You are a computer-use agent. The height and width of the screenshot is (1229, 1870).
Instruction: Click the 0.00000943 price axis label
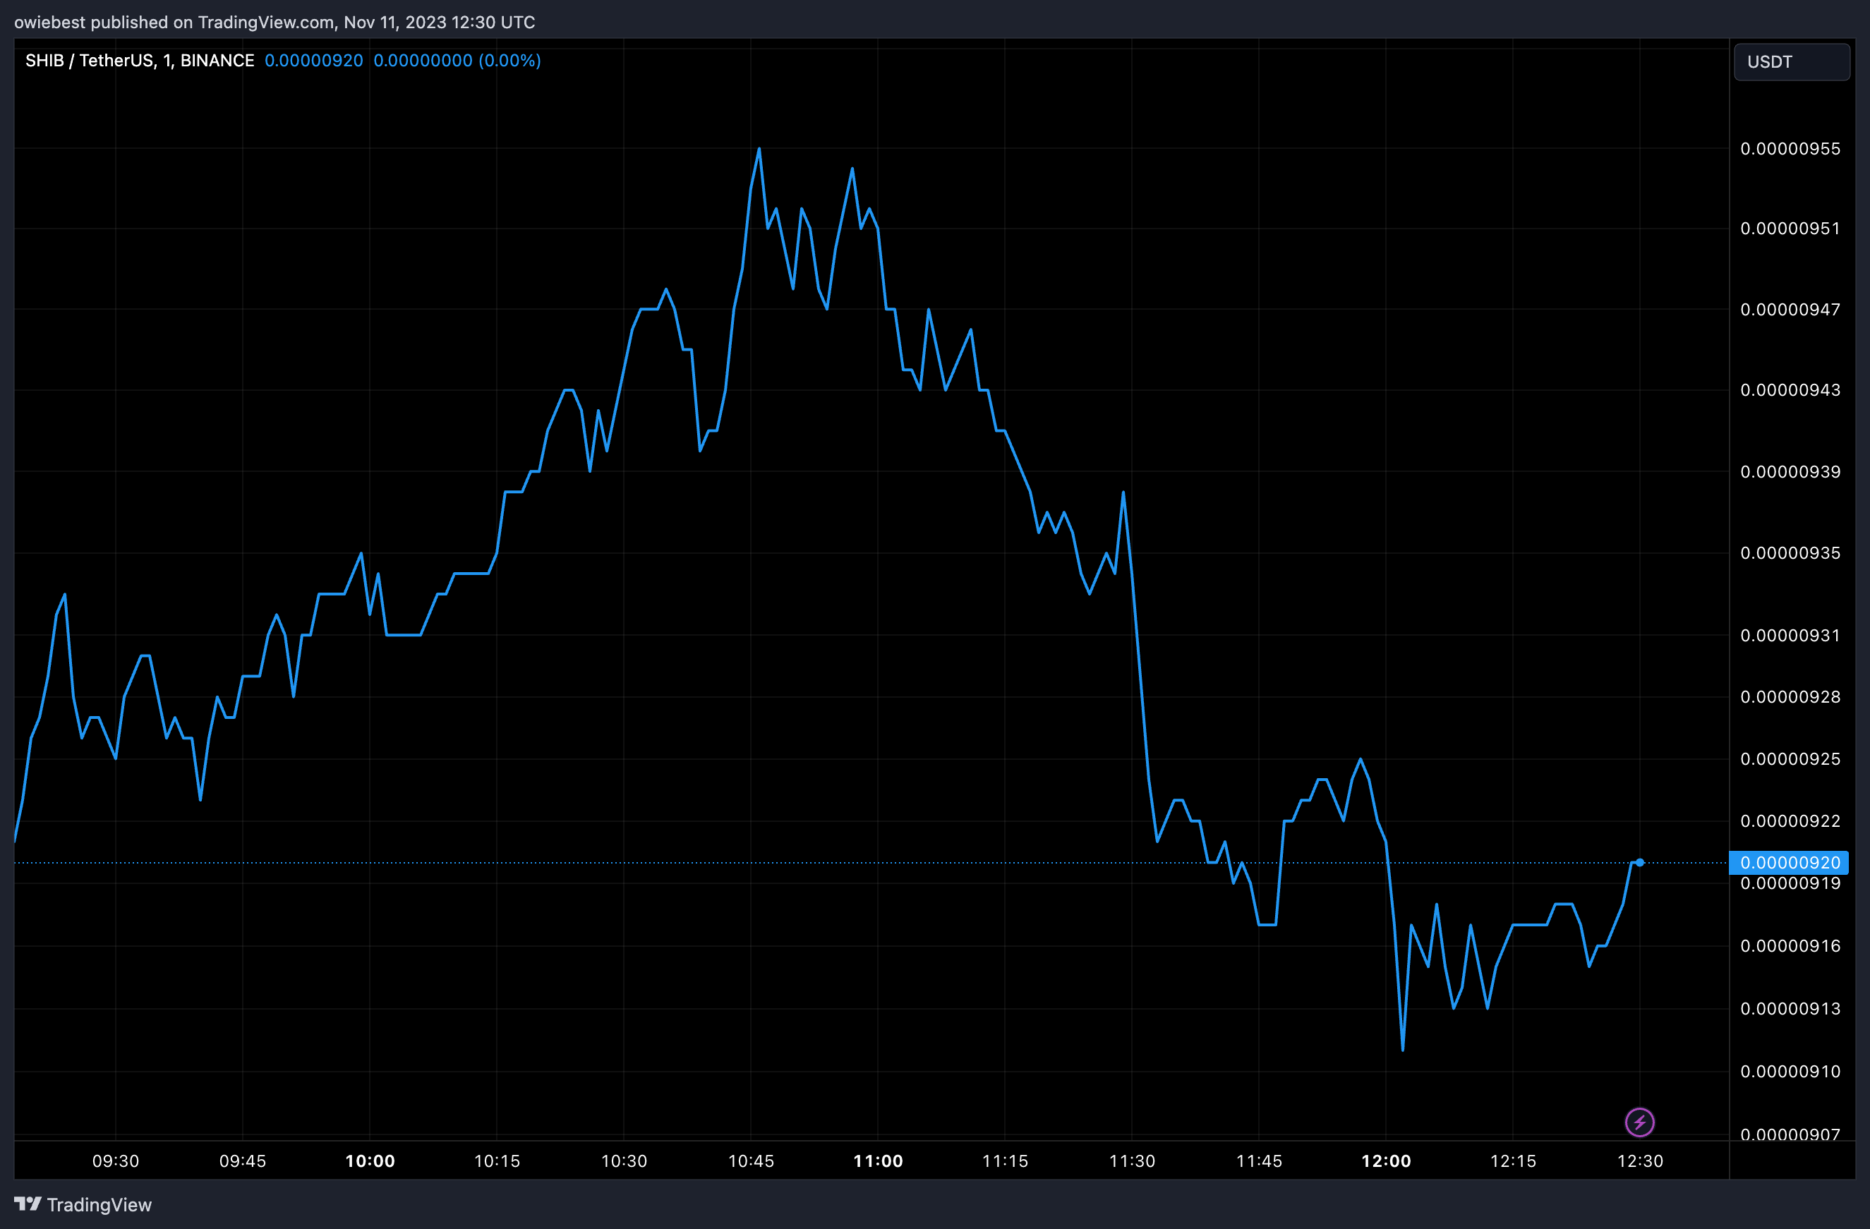(x=1790, y=389)
